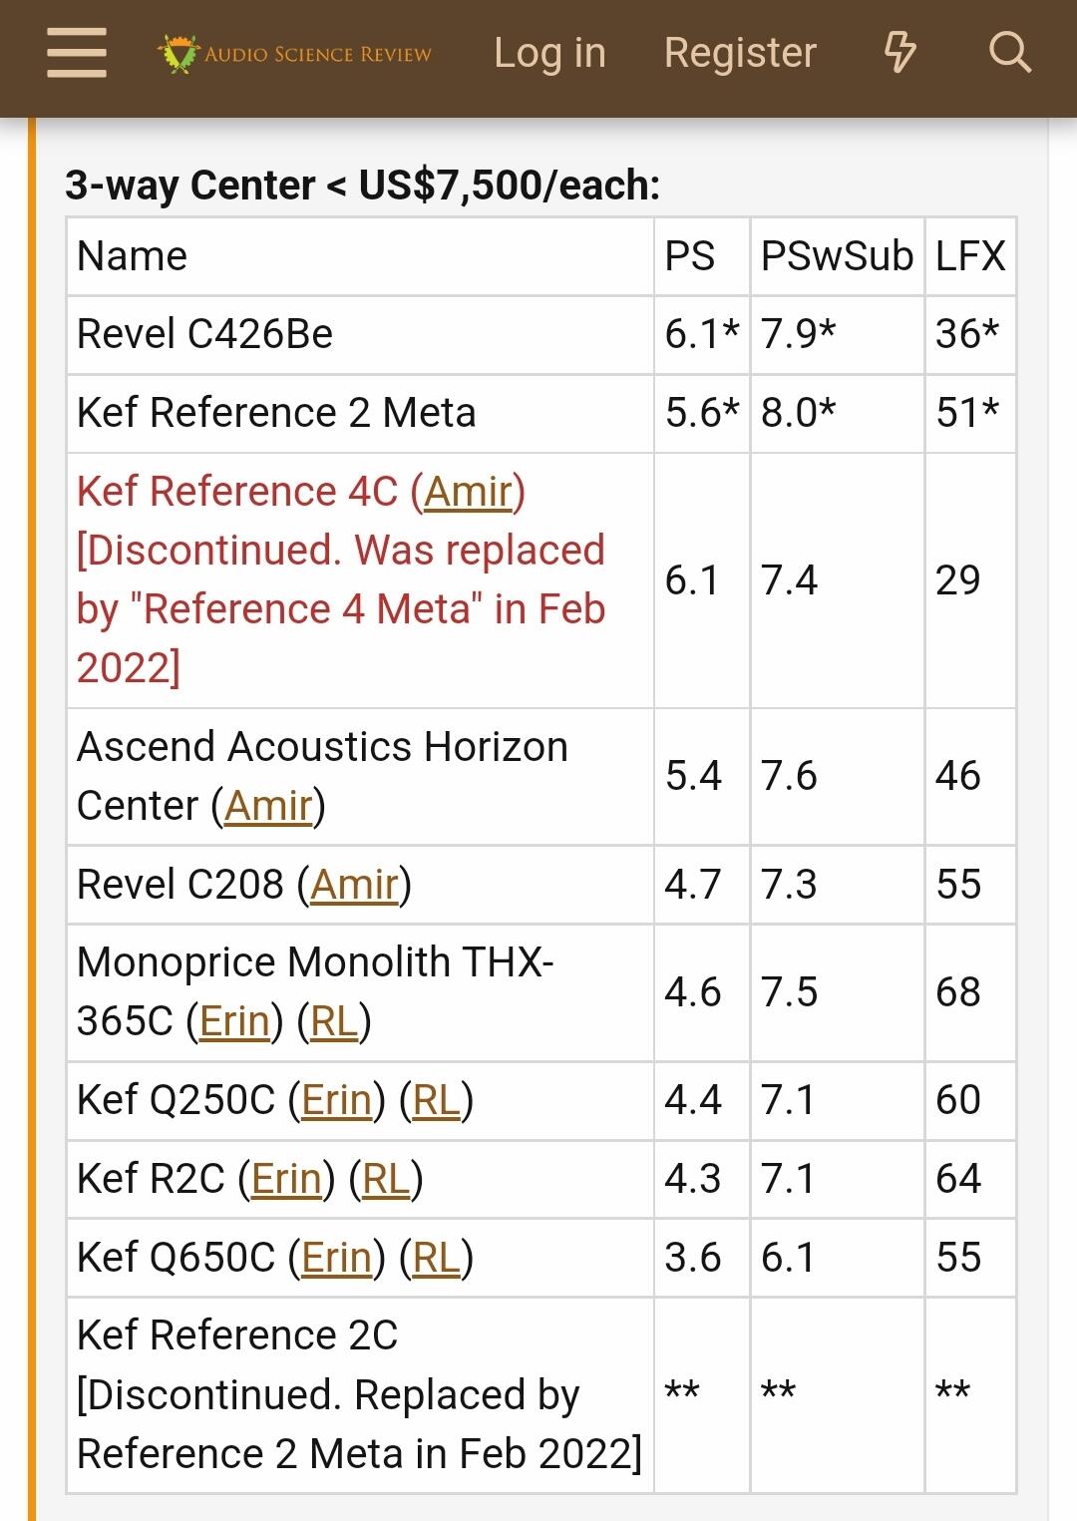Open Erin link for Kef R2C
1077x1521 pixels.
tap(286, 1179)
